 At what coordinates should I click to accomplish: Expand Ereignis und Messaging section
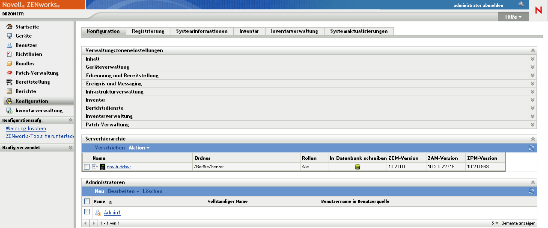[533, 84]
